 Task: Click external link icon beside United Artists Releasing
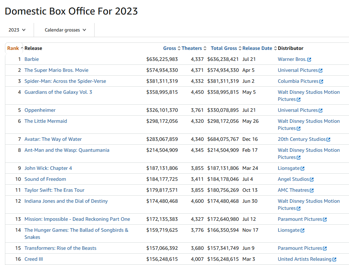click(x=334, y=259)
